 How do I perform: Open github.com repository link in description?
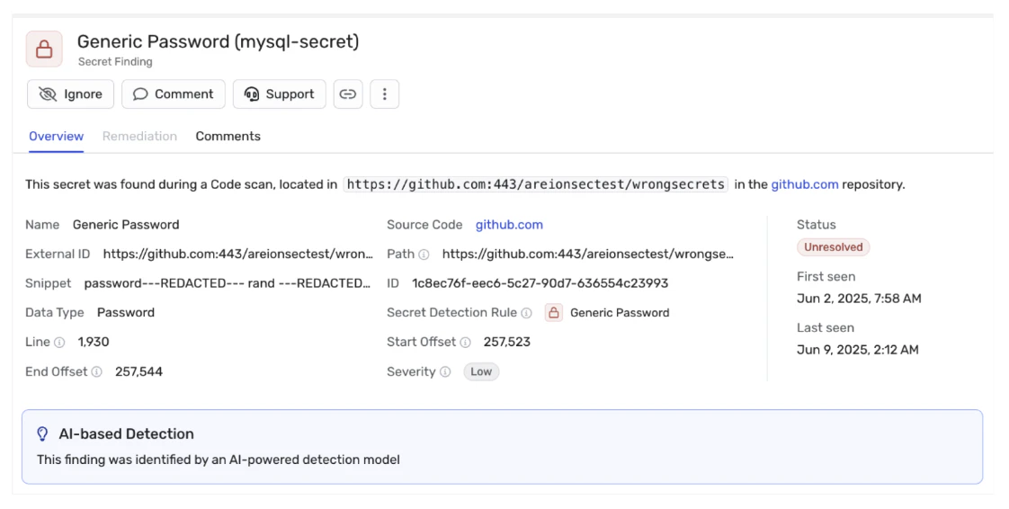click(804, 184)
